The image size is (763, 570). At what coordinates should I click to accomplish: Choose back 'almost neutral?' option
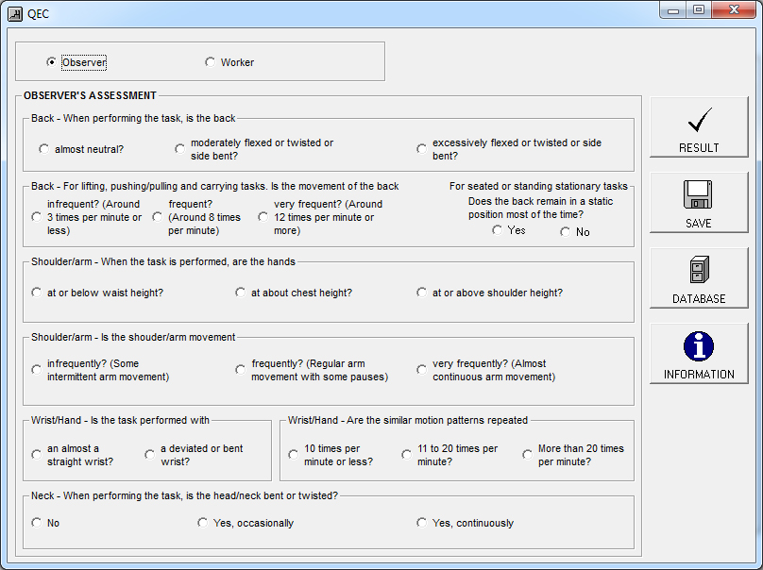tap(43, 149)
